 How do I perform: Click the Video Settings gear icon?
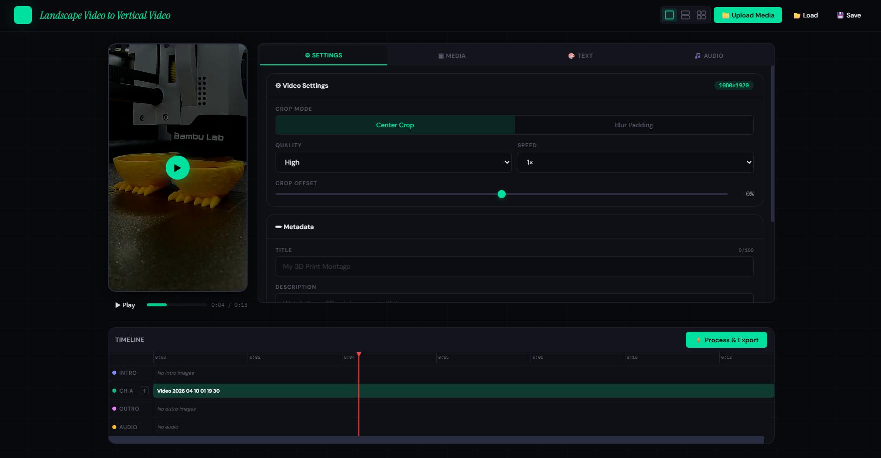tap(278, 85)
